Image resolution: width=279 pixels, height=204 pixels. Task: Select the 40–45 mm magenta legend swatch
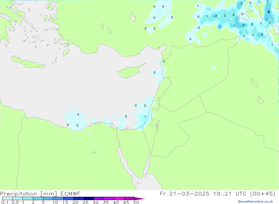click(119, 198)
